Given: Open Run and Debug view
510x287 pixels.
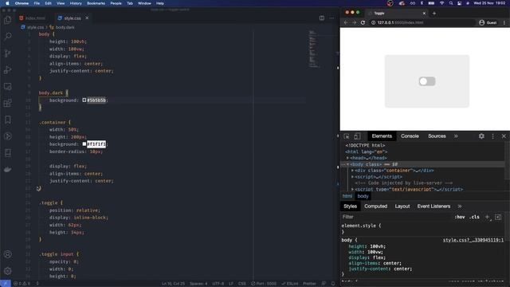Looking at the screenshot, I should (x=8, y=69).
